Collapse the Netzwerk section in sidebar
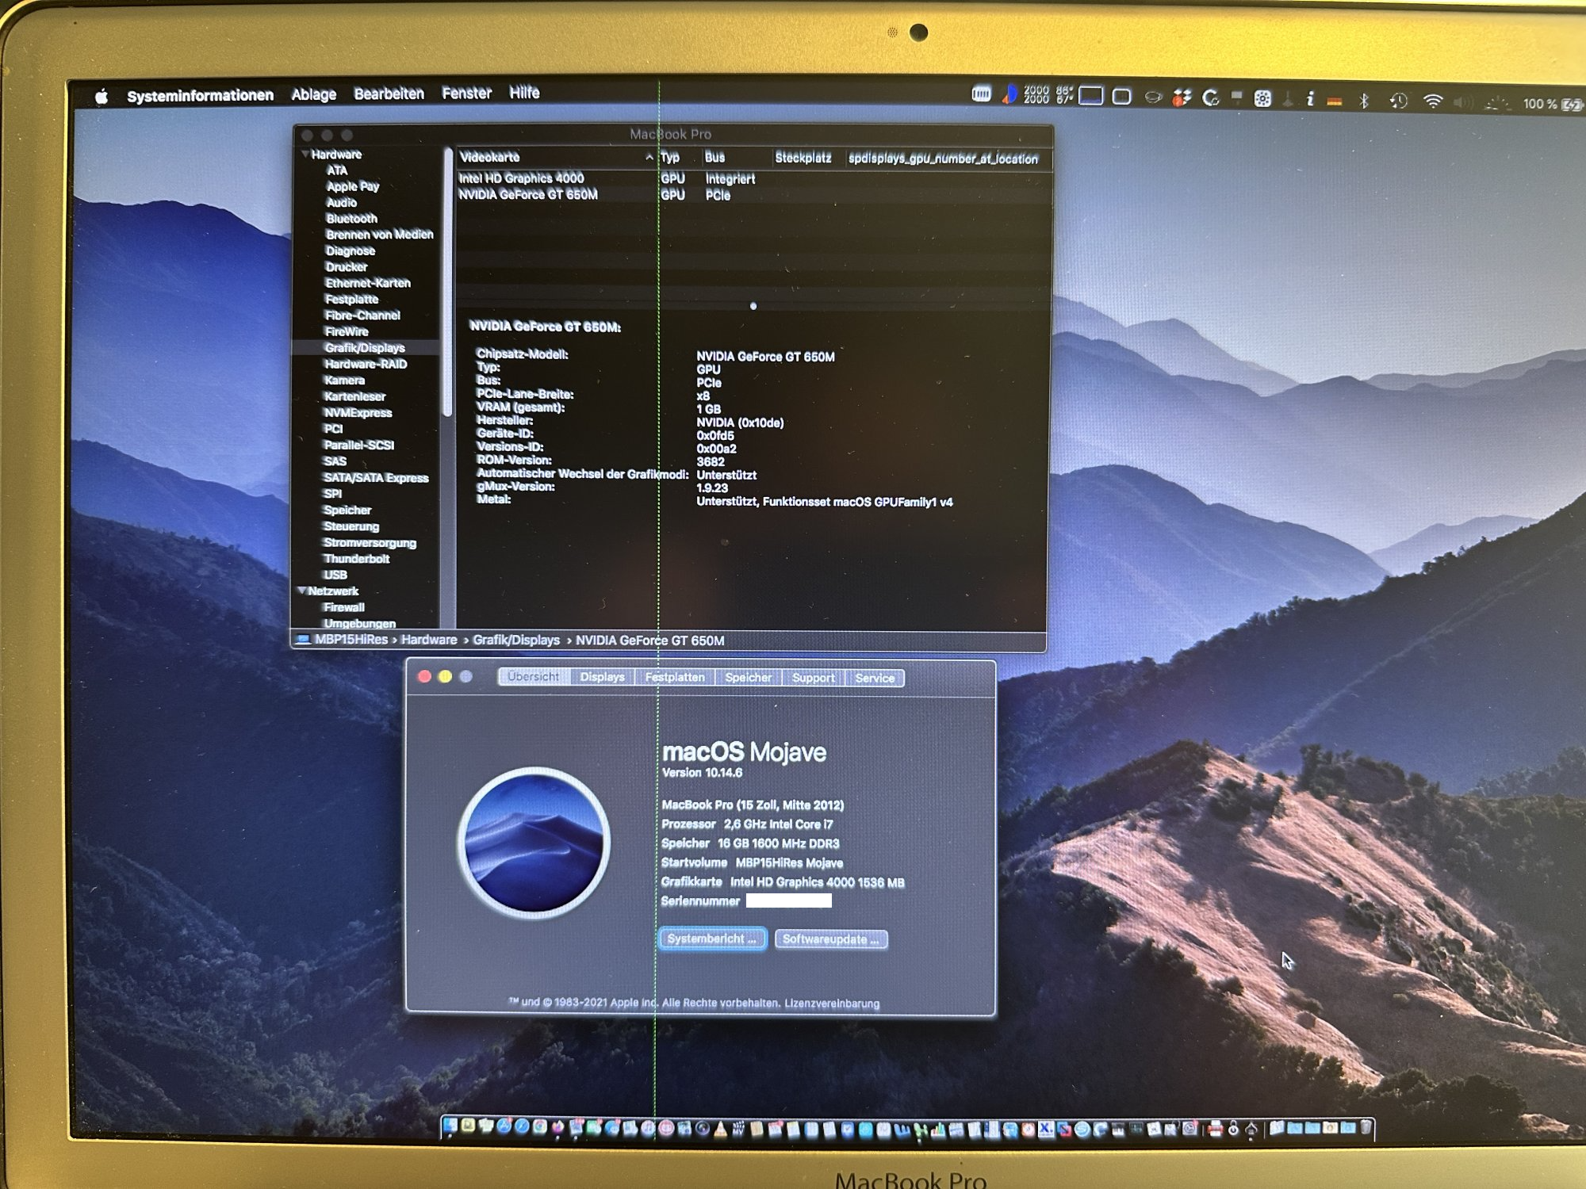The height and width of the screenshot is (1189, 1586). point(301,591)
